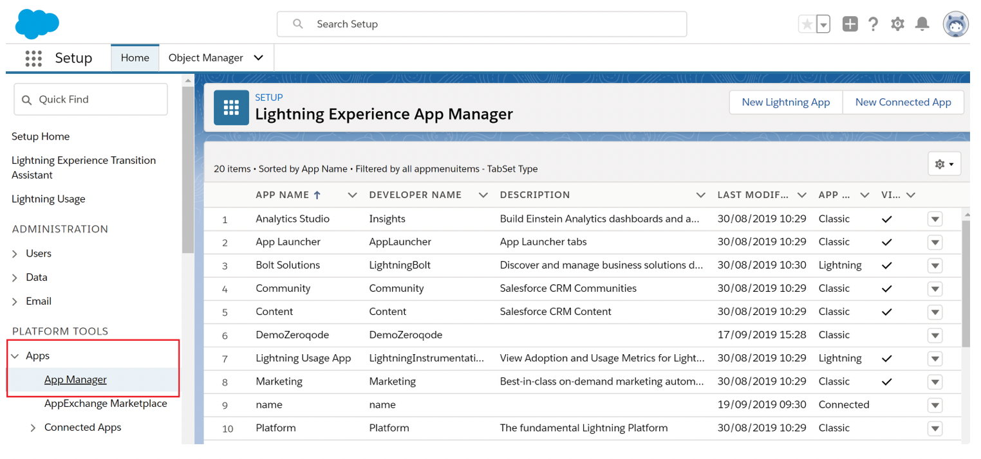Open row actions for Platform

935,428
